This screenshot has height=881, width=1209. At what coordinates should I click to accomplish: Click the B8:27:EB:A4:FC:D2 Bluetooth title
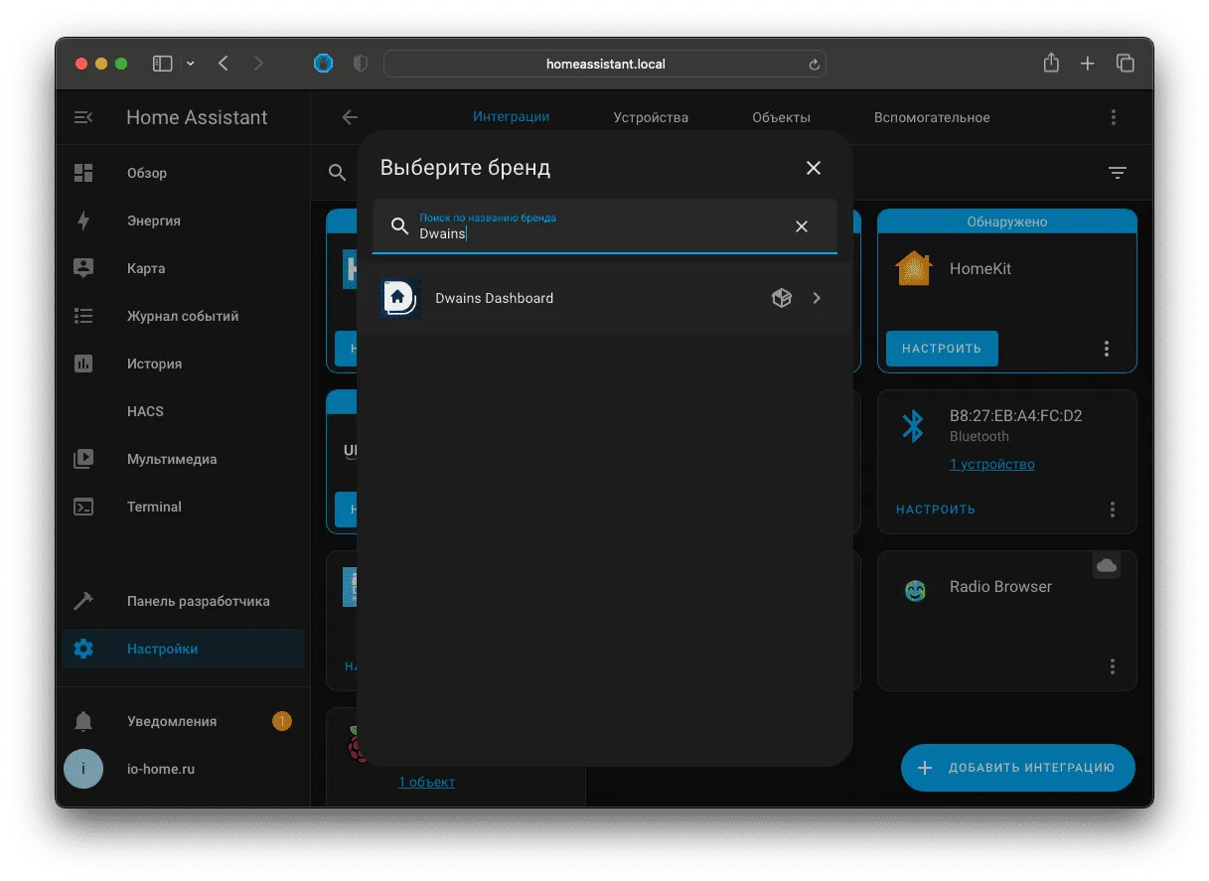tap(1016, 415)
